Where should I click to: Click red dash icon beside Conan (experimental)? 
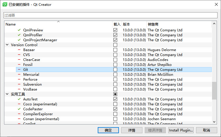click(19, 119)
